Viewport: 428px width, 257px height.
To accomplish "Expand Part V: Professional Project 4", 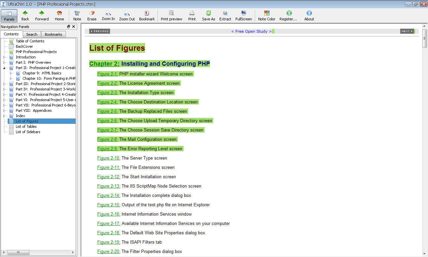I will point(4,94).
